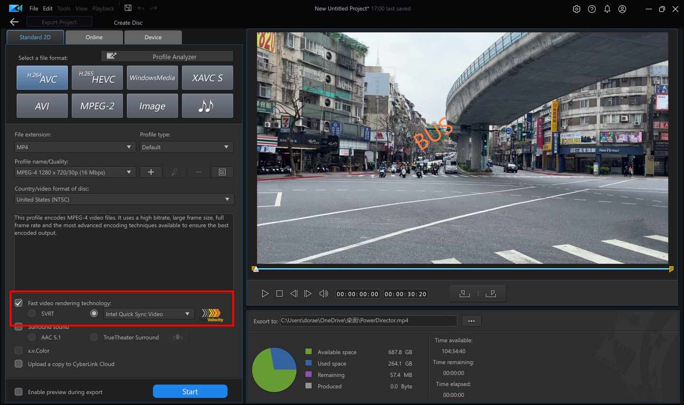Switch to Online tab

(x=94, y=37)
